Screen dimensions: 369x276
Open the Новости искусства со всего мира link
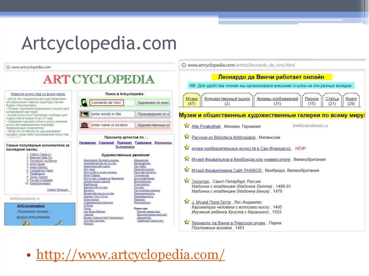pyautogui.click(x=38, y=94)
